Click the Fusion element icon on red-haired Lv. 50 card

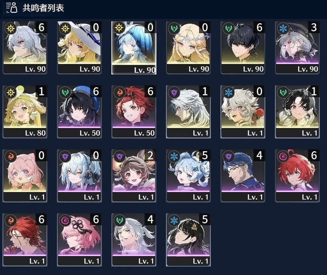pyautogui.click(x=119, y=92)
